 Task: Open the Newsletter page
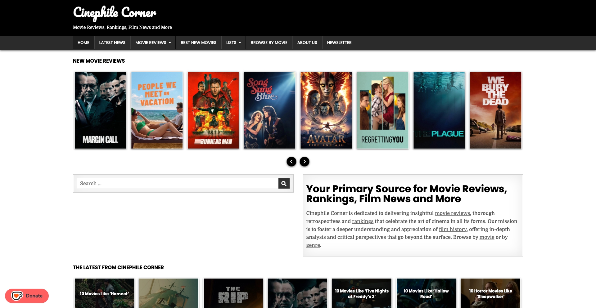(339, 43)
